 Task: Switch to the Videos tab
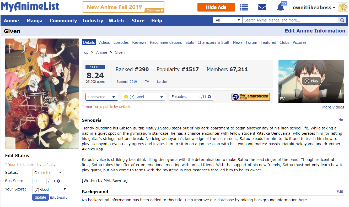104,42
